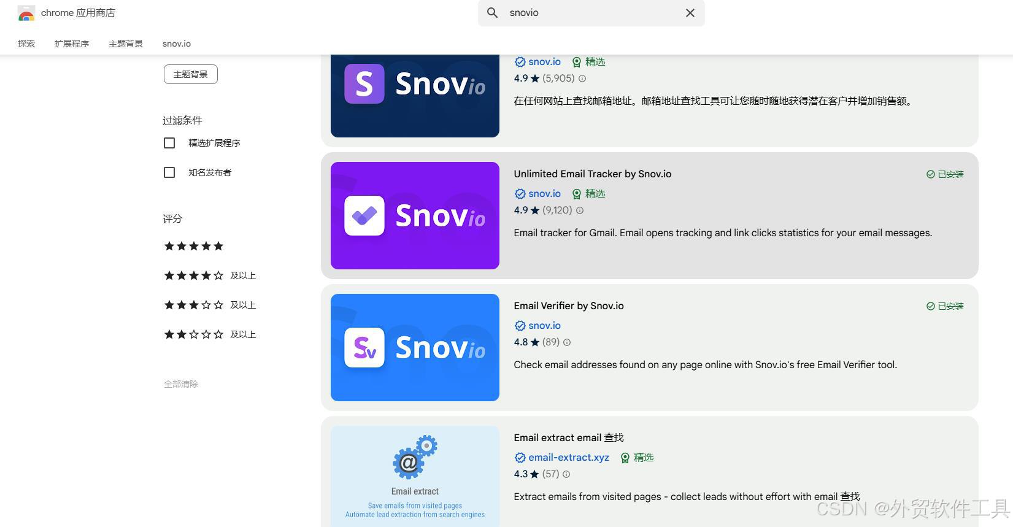This screenshot has width=1013, height=527.
Task: Click 精选 badge on the 5,905-review card
Action: [588, 62]
